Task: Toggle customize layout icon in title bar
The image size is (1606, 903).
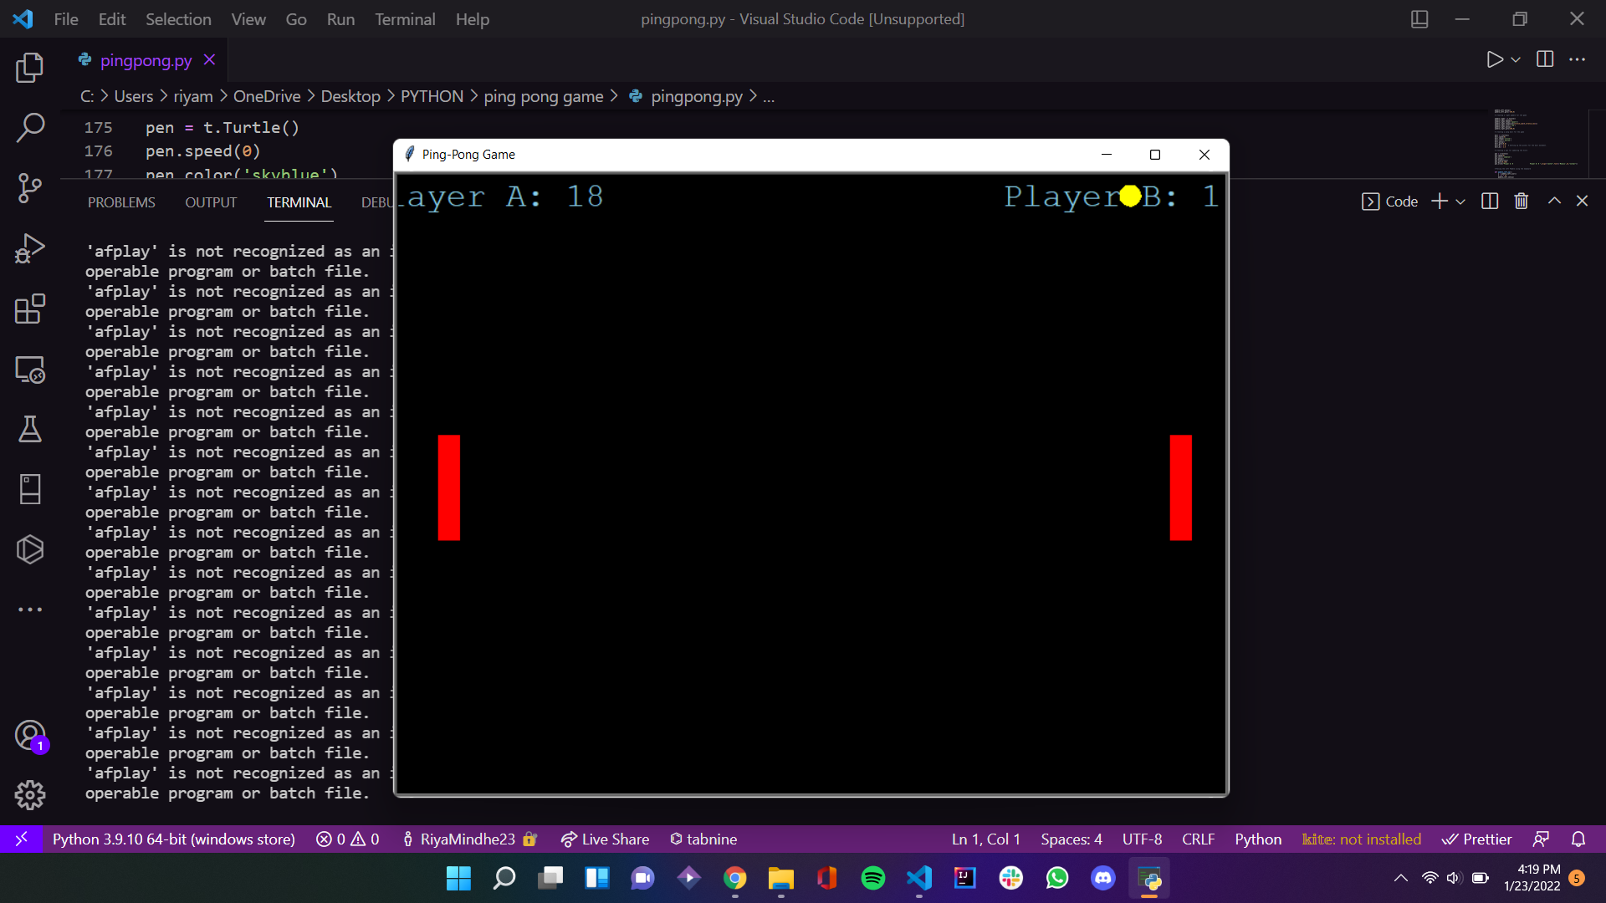Action: [x=1419, y=19]
